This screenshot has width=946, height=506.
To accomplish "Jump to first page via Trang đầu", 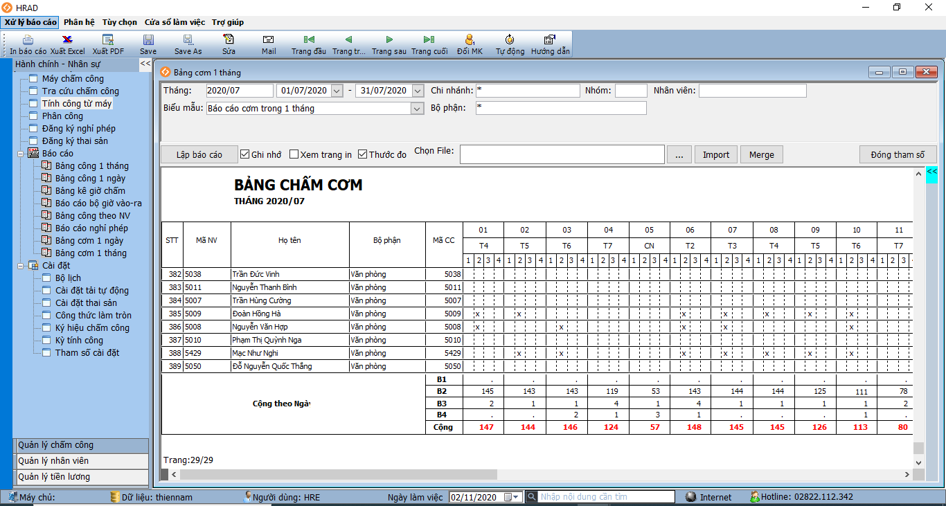I will coord(309,40).
